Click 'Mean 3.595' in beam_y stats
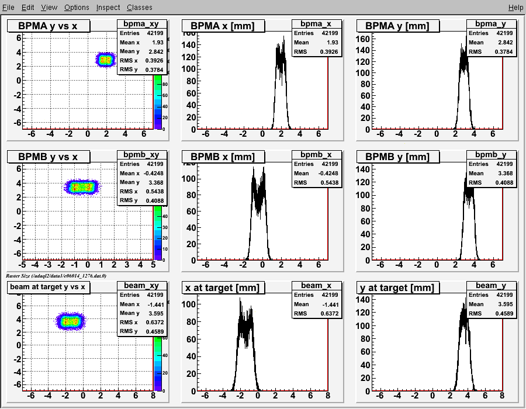Image resolution: width=526 pixels, height=409 pixels. [491, 304]
